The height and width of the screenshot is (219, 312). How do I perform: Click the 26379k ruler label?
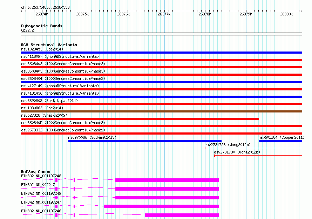(246, 14)
